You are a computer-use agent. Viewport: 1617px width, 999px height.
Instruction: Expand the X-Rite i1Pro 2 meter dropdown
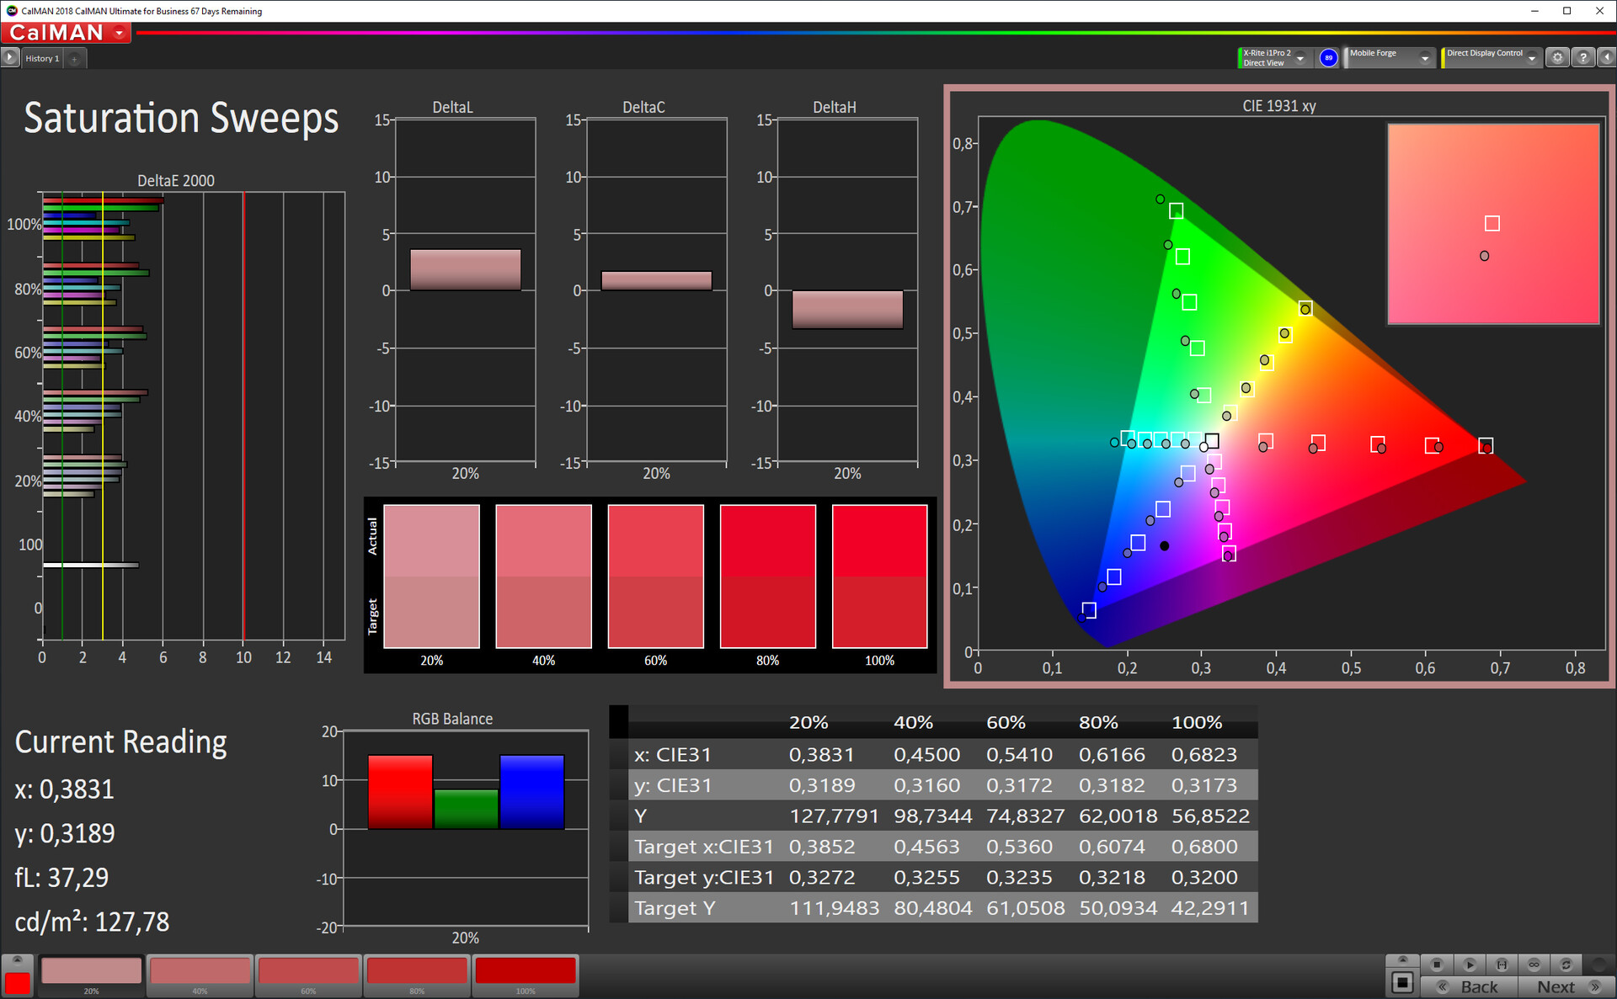(1300, 58)
